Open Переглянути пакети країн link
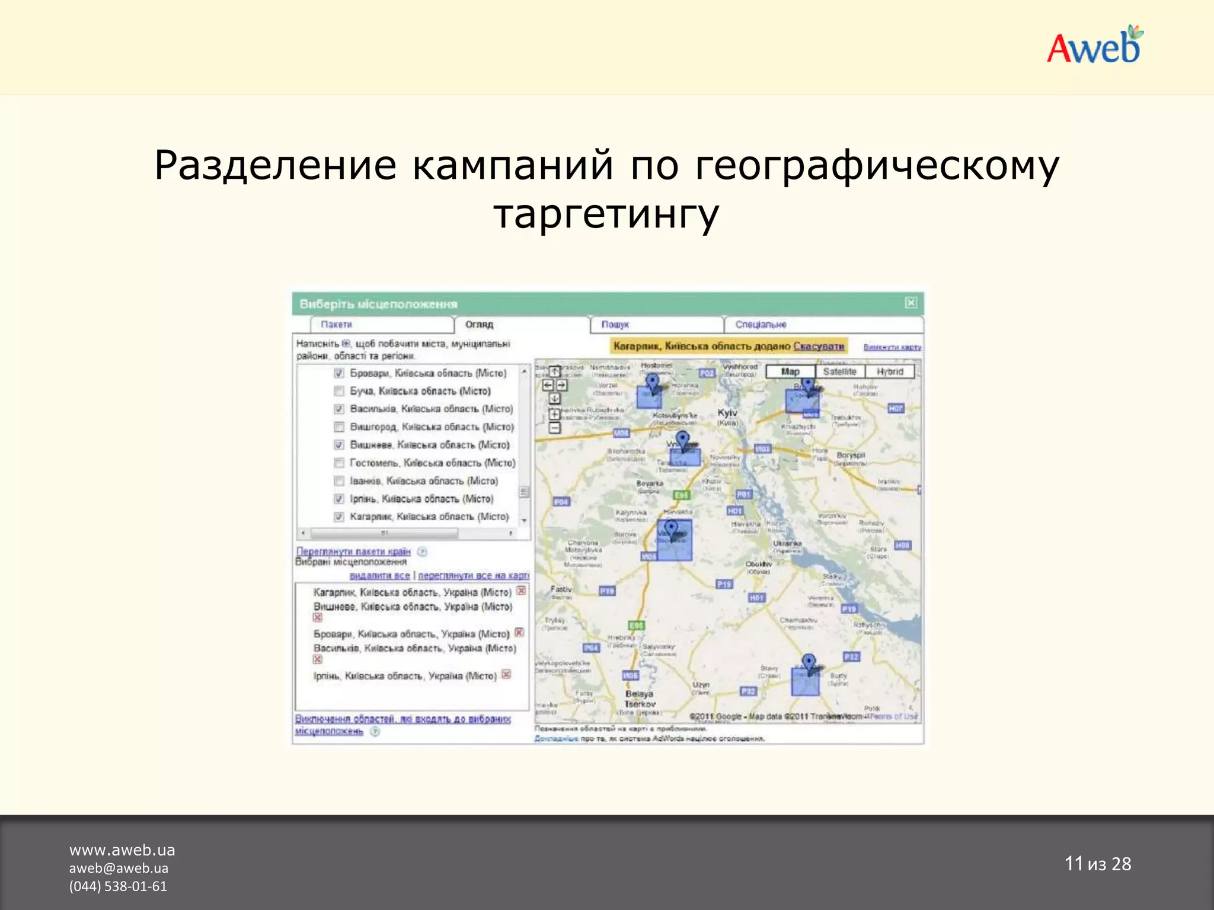The height and width of the screenshot is (910, 1214). (x=353, y=552)
